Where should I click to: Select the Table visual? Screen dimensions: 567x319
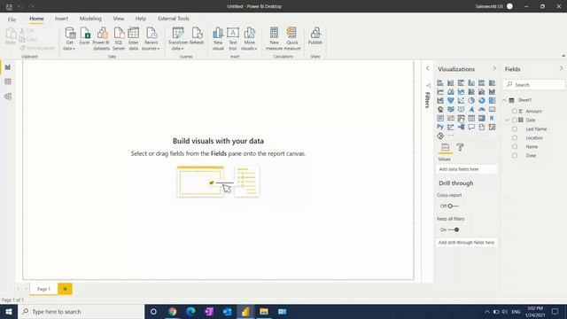point(471,118)
